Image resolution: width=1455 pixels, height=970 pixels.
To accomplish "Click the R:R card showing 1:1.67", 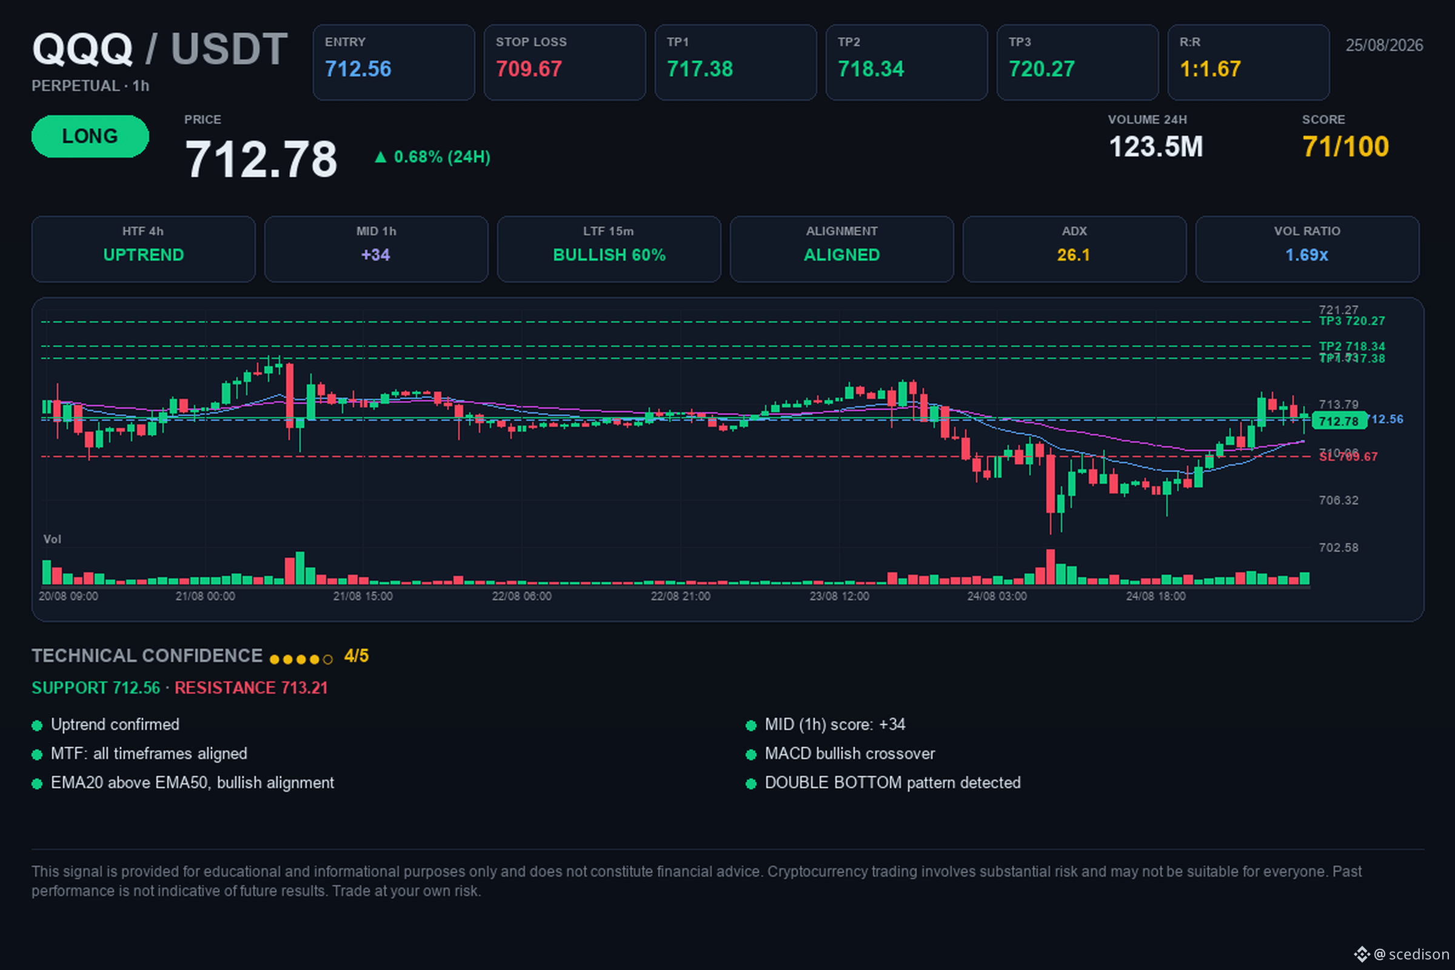I will tap(1248, 62).
